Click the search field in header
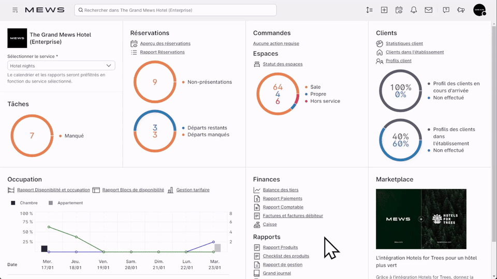The image size is (497, 279). (x=176, y=10)
